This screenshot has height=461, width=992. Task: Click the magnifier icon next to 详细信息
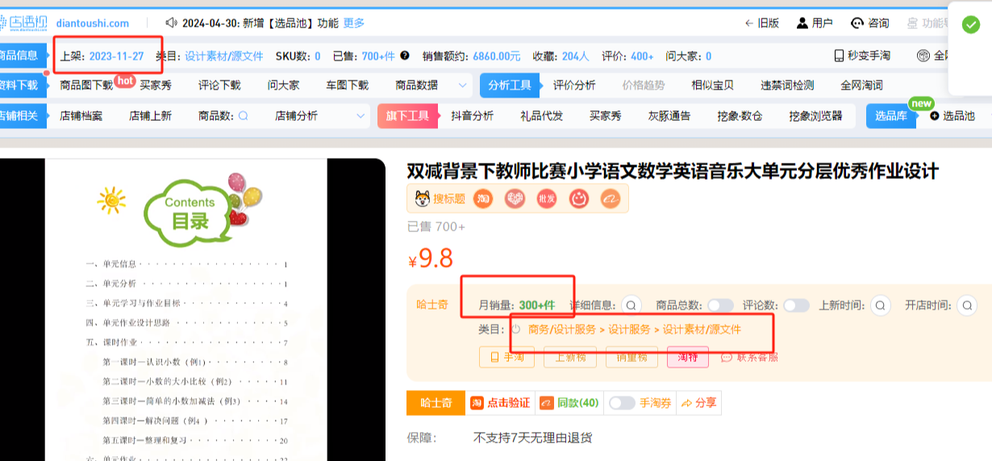(x=631, y=305)
